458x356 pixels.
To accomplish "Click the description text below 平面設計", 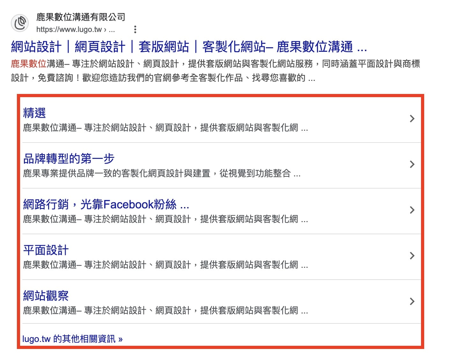I will click(x=165, y=265).
